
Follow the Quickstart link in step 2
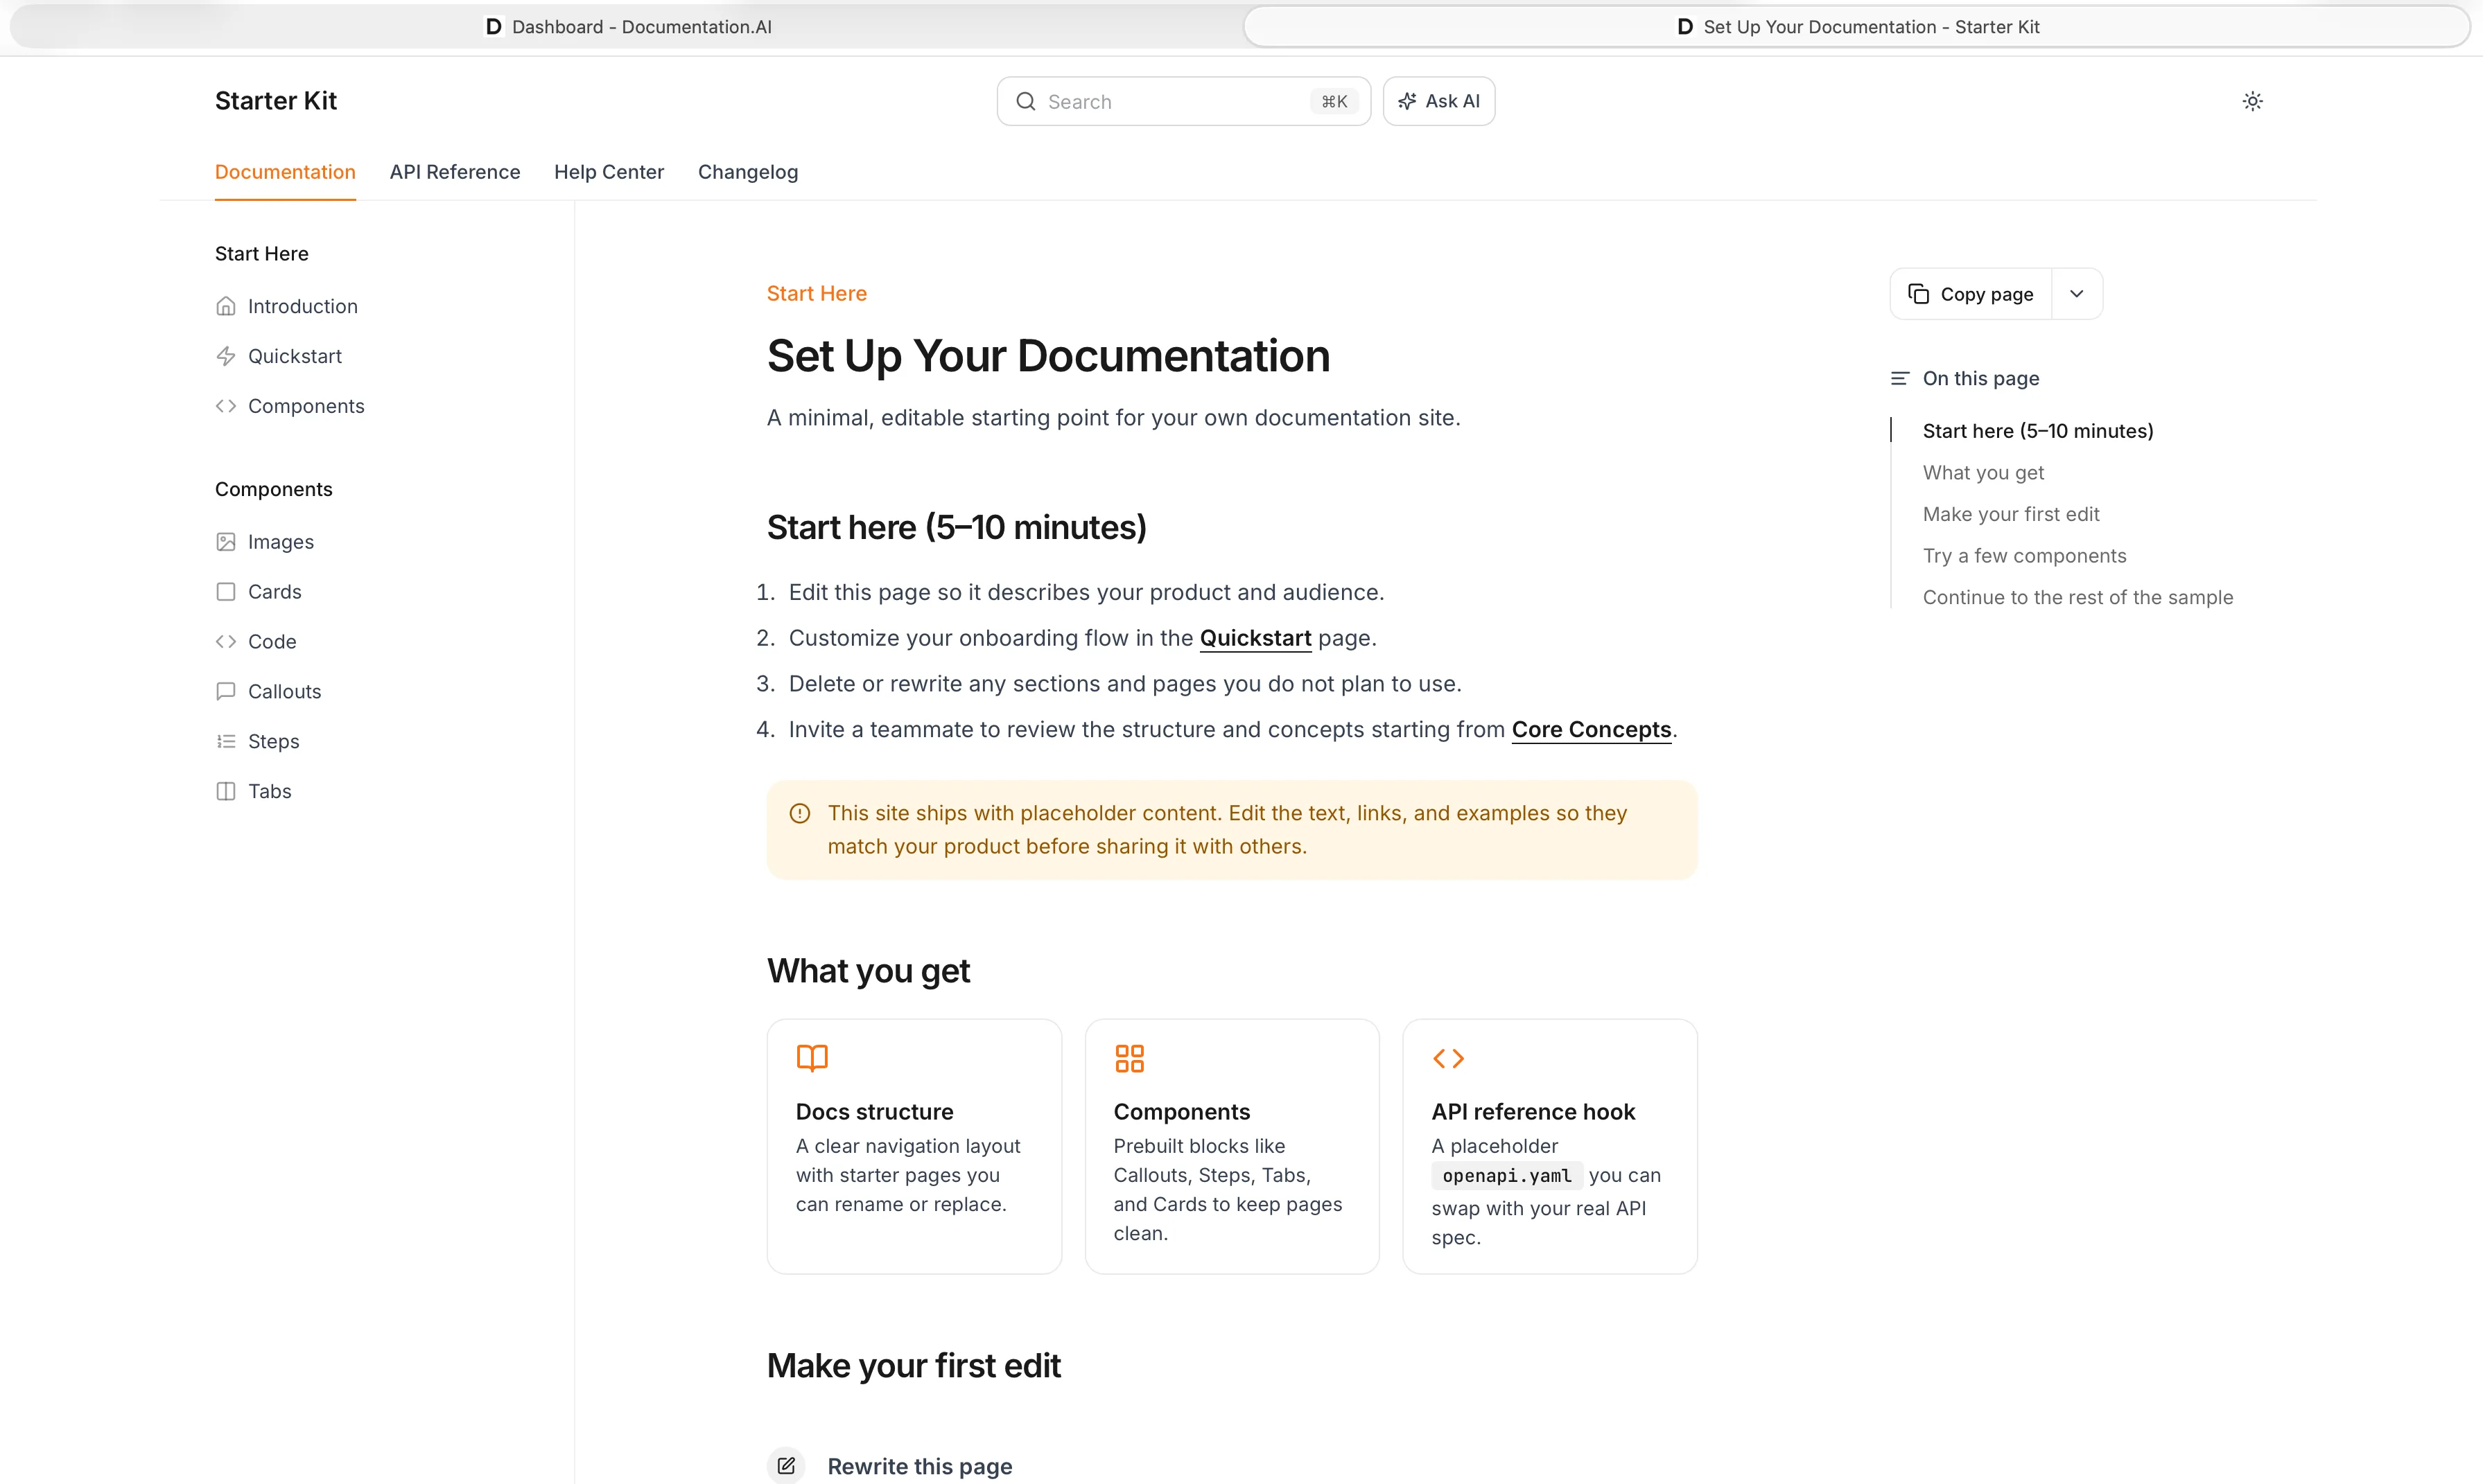click(1255, 638)
